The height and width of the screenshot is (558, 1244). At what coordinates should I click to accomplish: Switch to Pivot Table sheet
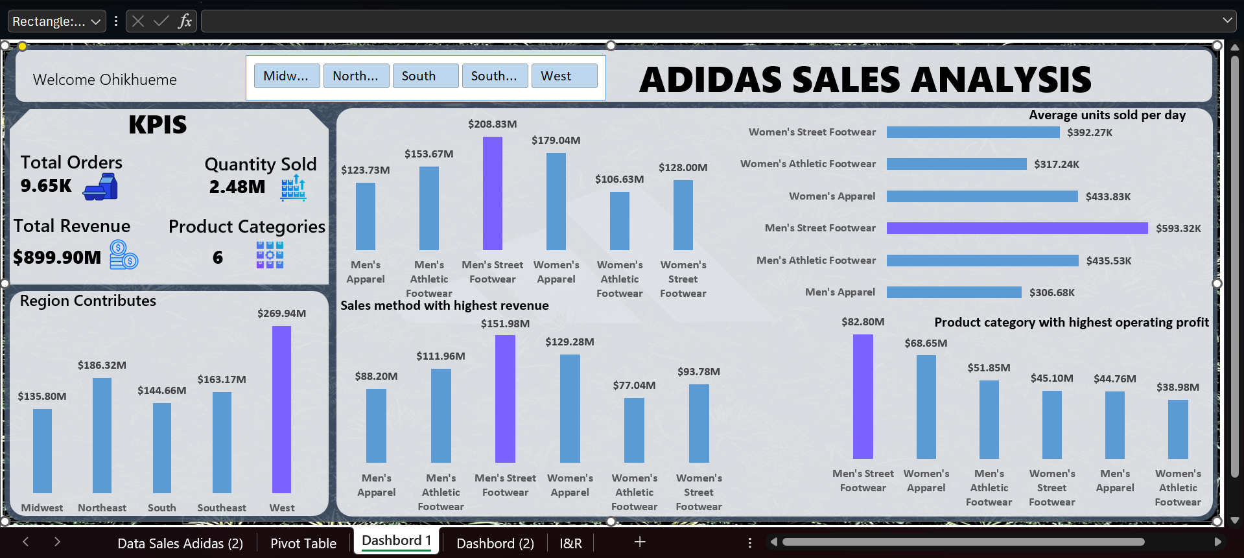[303, 543]
